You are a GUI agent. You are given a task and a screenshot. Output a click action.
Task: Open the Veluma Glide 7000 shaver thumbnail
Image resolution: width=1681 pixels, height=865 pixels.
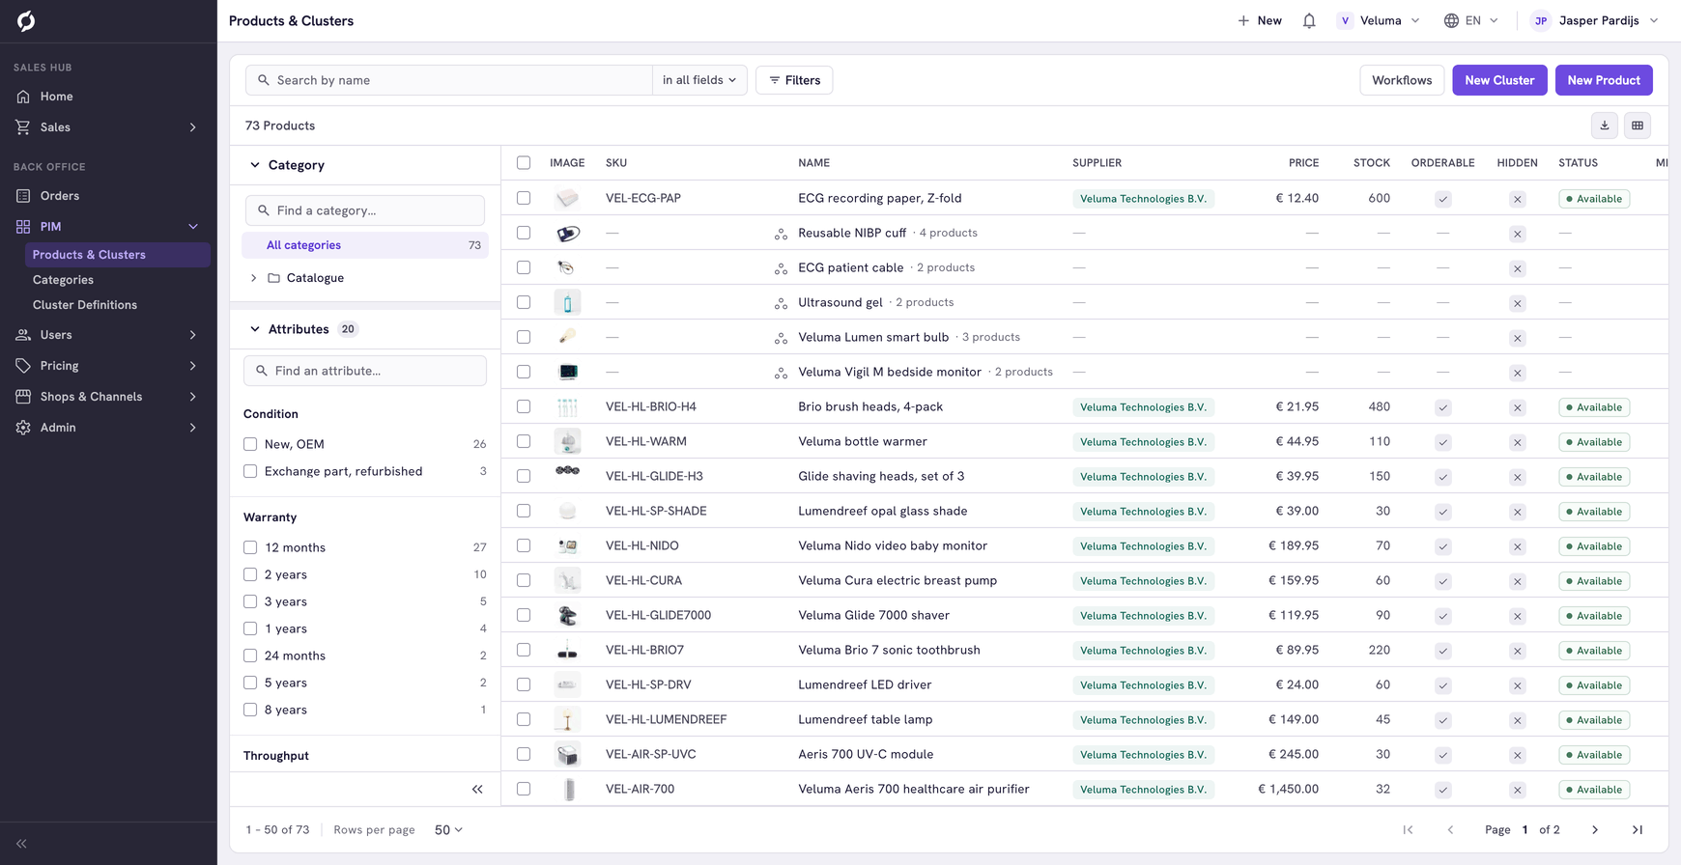[x=568, y=615]
